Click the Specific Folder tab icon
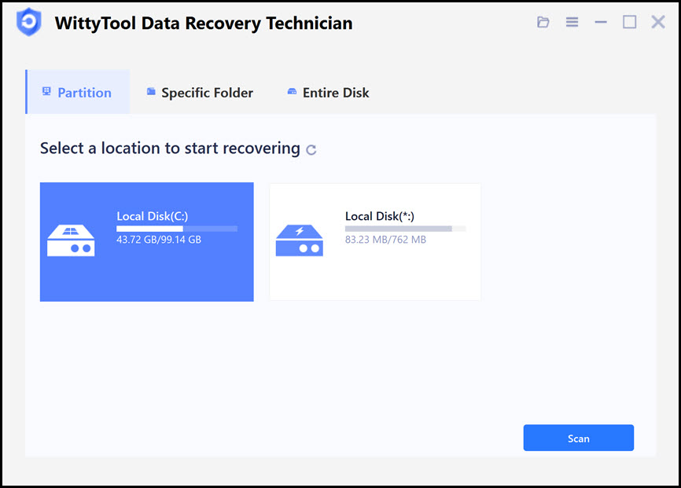This screenshot has width=681, height=488. (151, 91)
